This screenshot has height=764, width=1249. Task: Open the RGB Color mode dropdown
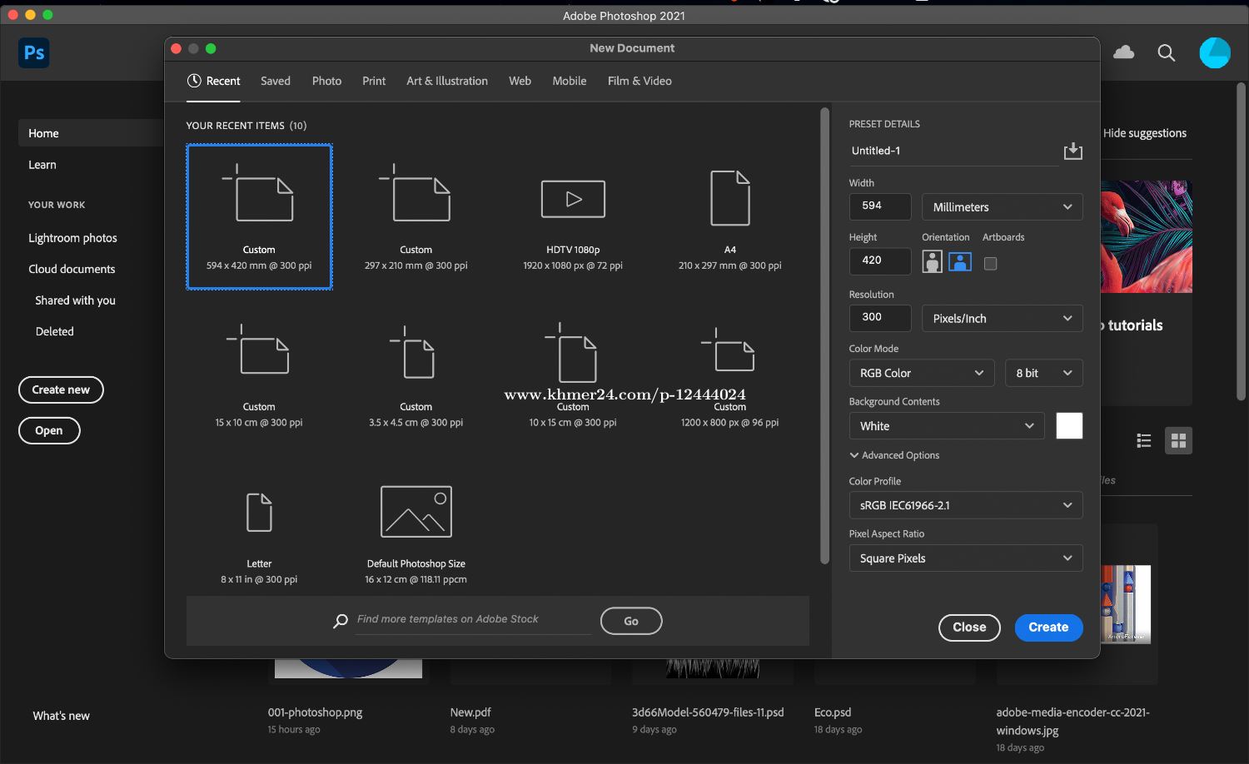pyautogui.click(x=921, y=373)
